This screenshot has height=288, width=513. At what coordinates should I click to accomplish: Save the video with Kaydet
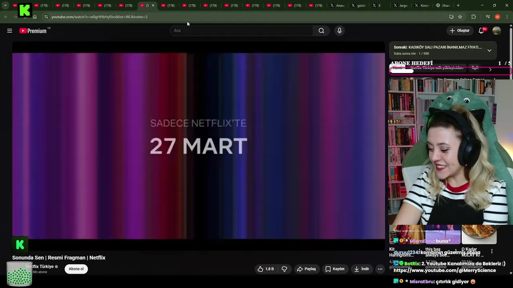coord(335,269)
